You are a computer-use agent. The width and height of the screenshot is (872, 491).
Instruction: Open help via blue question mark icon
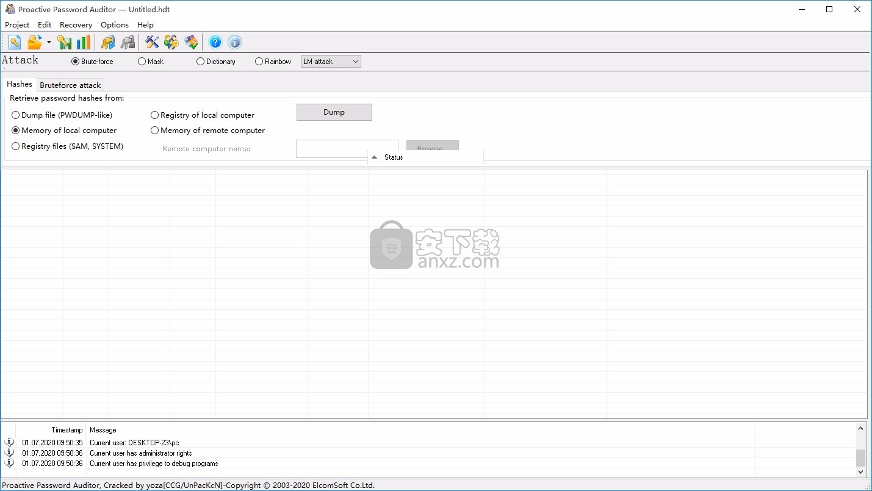tap(215, 42)
